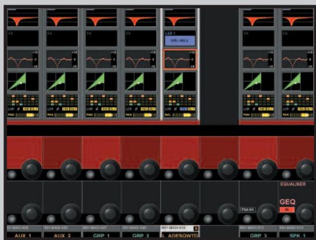Viewport: 316px width, 240px height.
Task: Open the graphic EQ curve on AUX 1
Action: click(23, 59)
